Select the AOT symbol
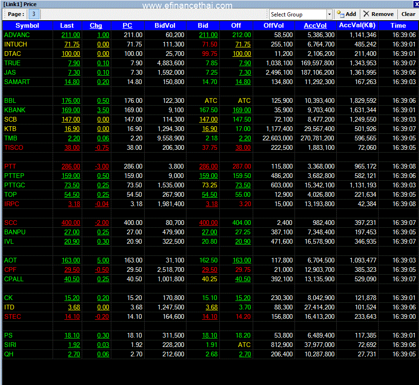Screen dimensions: 419x385 tap(10, 260)
